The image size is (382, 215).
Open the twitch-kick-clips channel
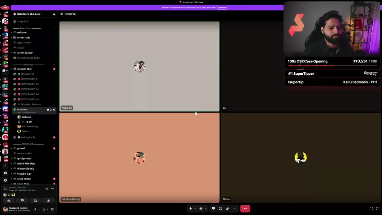(x=26, y=164)
